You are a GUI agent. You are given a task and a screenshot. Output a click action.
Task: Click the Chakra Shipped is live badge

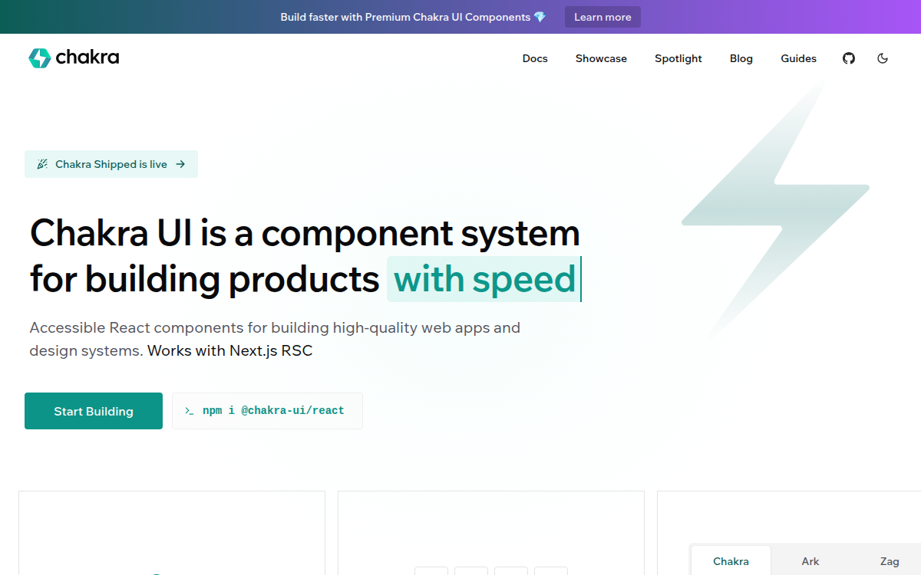pos(111,164)
